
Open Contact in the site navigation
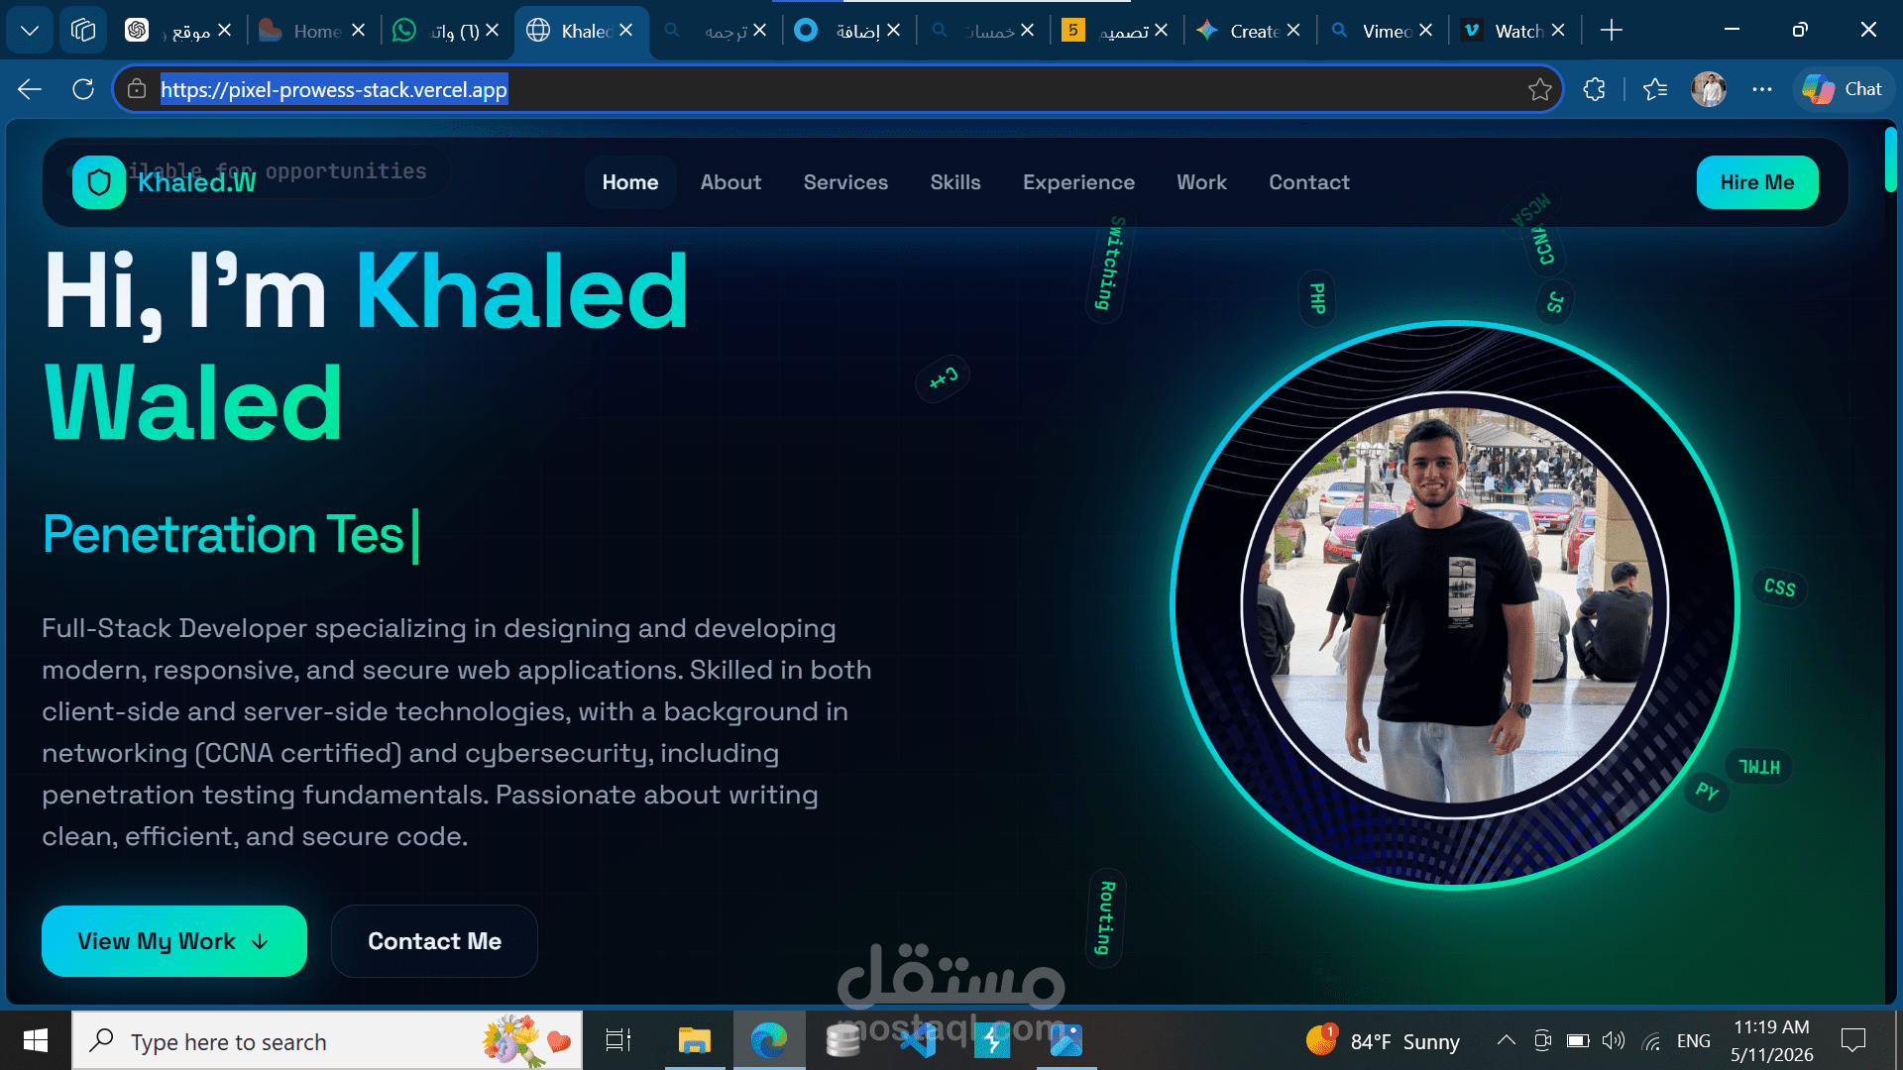[1309, 182]
